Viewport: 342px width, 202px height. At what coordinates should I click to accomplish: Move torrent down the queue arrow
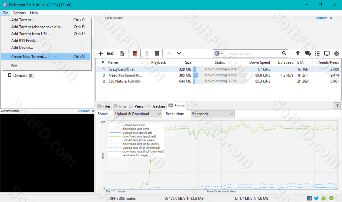pos(179,53)
